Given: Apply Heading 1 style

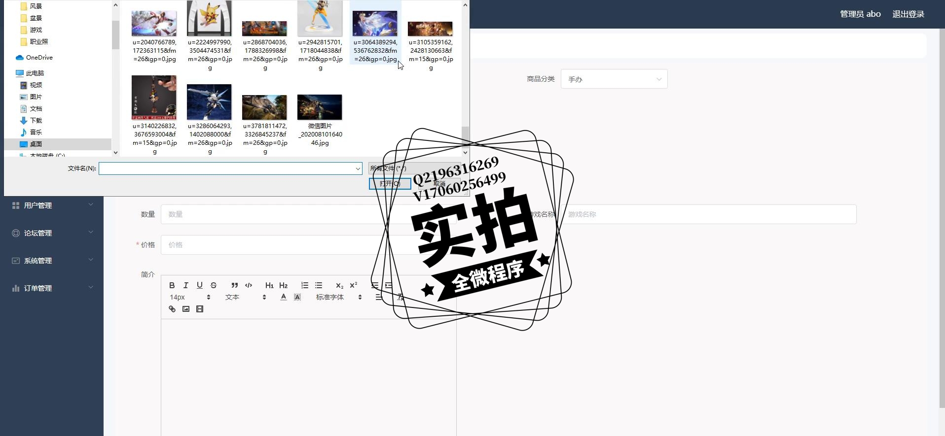Looking at the screenshot, I should (x=269, y=285).
